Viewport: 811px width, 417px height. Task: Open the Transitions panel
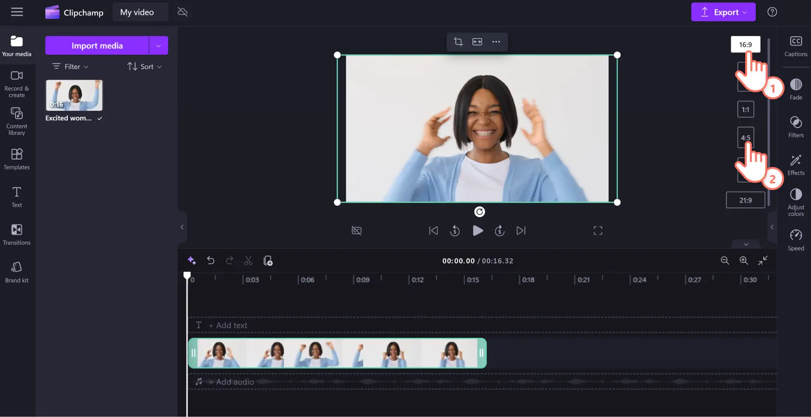point(17,235)
